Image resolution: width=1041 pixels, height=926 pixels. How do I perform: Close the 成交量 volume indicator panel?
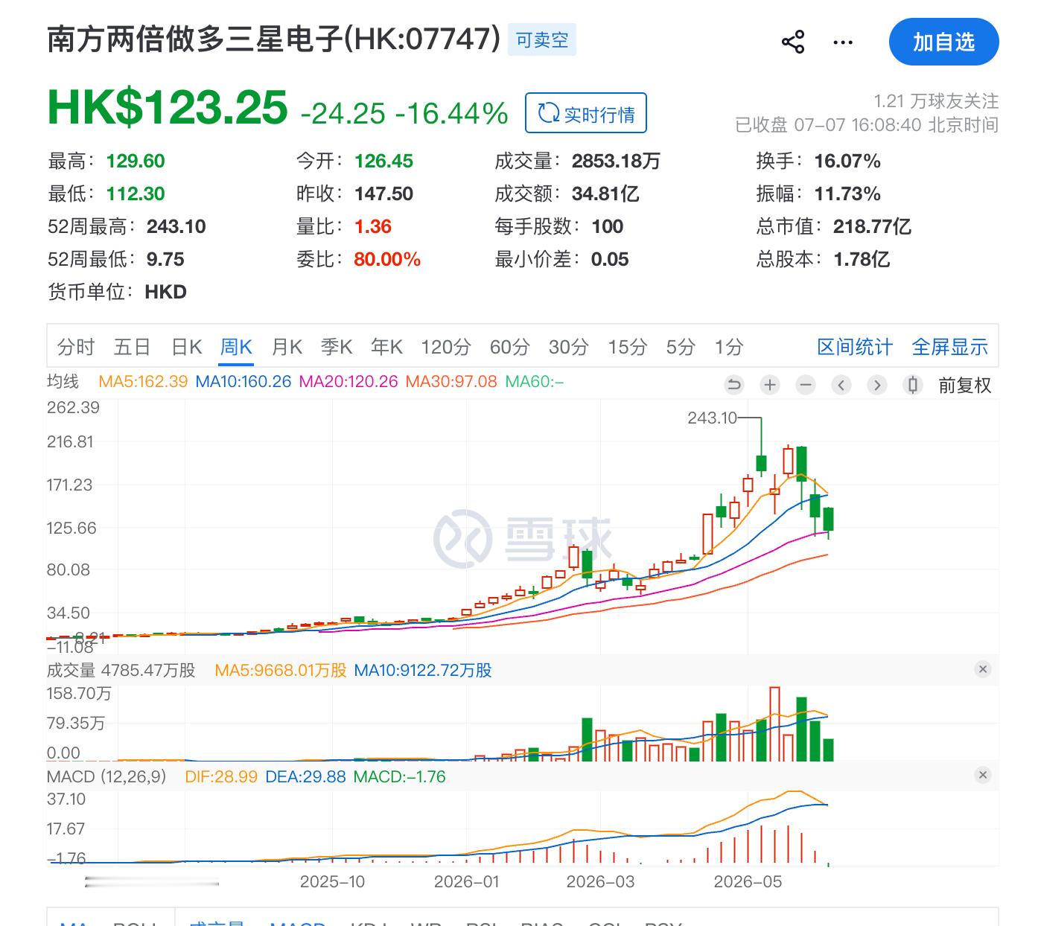pos(983,669)
